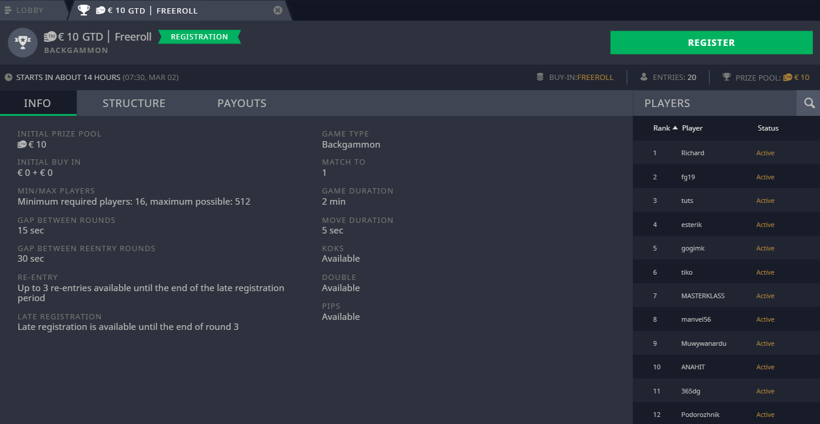Sort players by Rank column arrow
The image size is (820, 424).
tap(675, 128)
